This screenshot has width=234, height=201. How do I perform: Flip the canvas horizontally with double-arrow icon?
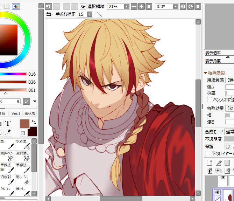[x=49, y=14]
